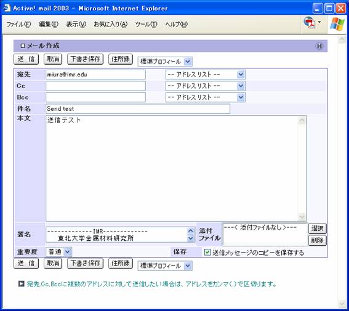Screen dimensions: 349x311
Task: Open the Adobe PDF toolbar icon
Action: [310, 23]
